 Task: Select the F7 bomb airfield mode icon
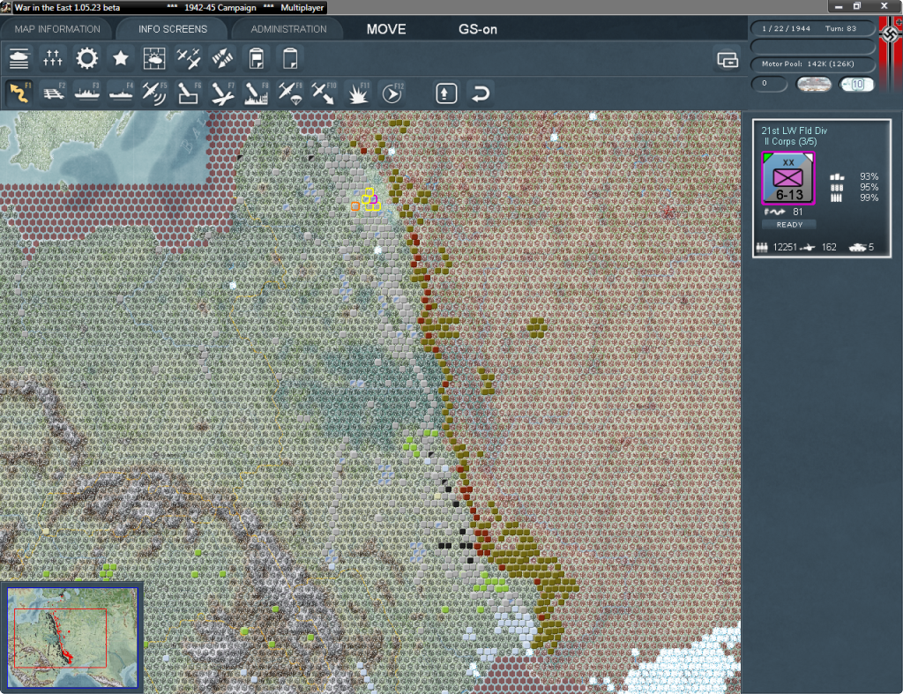[x=222, y=93]
